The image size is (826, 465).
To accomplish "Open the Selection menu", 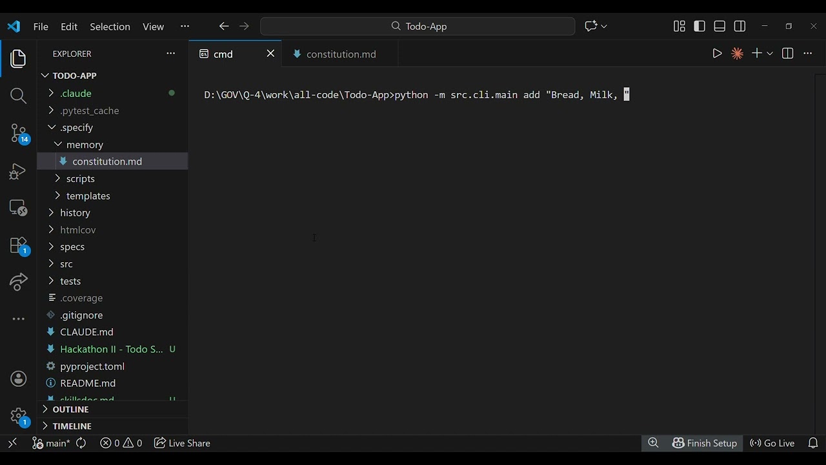I will [110, 26].
